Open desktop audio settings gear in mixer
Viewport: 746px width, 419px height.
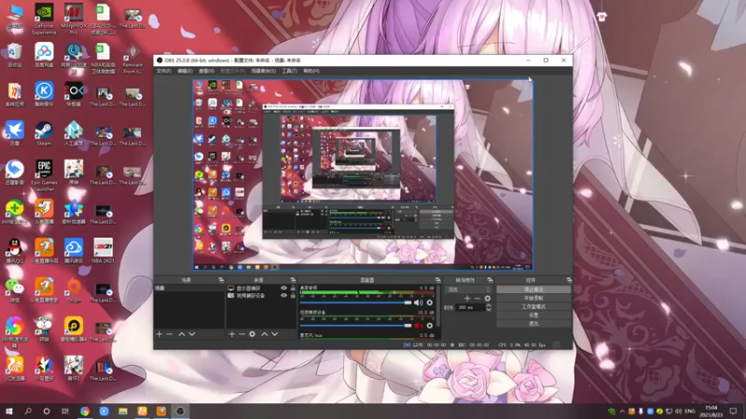pyautogui.click(x=430, y=303)
